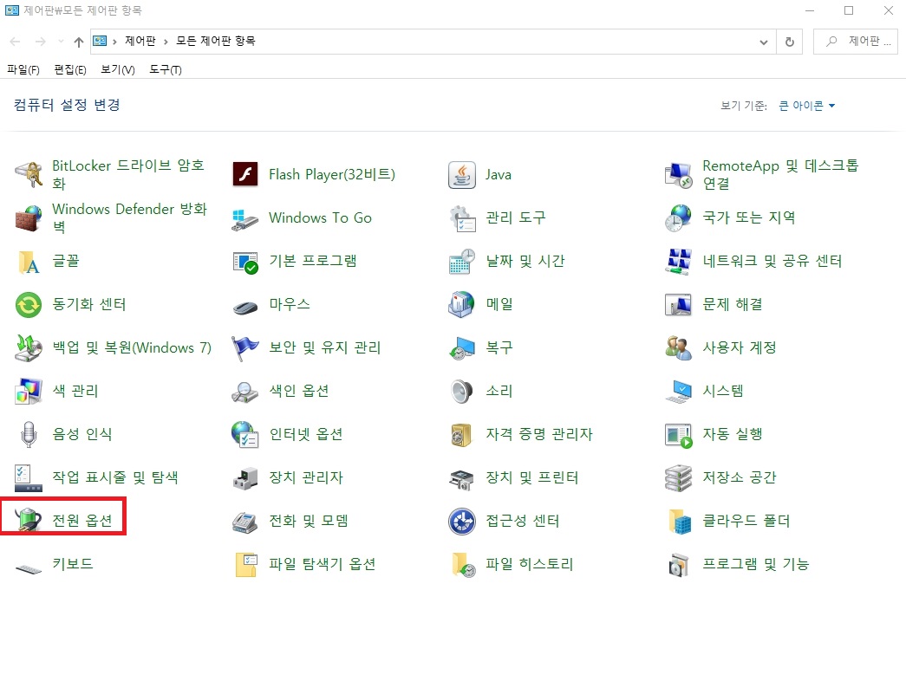This screenshot has height=681, width=906.
Task: Open the 편집(E) menu
Action: 70,70
